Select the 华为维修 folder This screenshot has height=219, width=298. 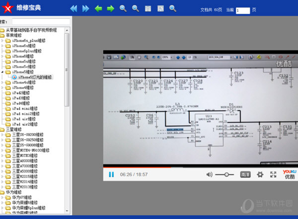[x=14, y=192]
